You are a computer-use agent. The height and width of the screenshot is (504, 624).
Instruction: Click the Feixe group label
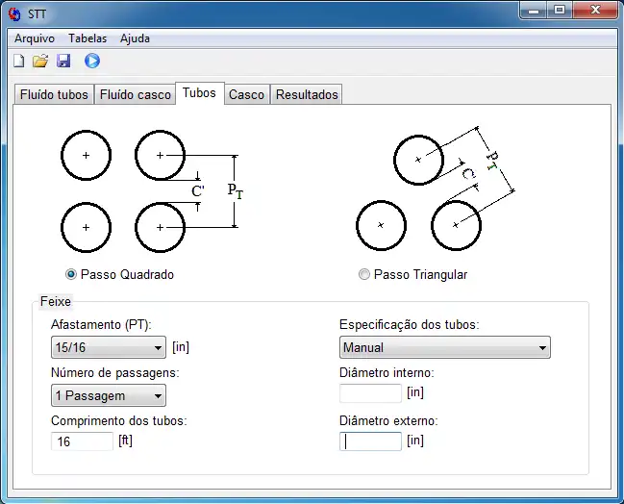coord(56,301)
